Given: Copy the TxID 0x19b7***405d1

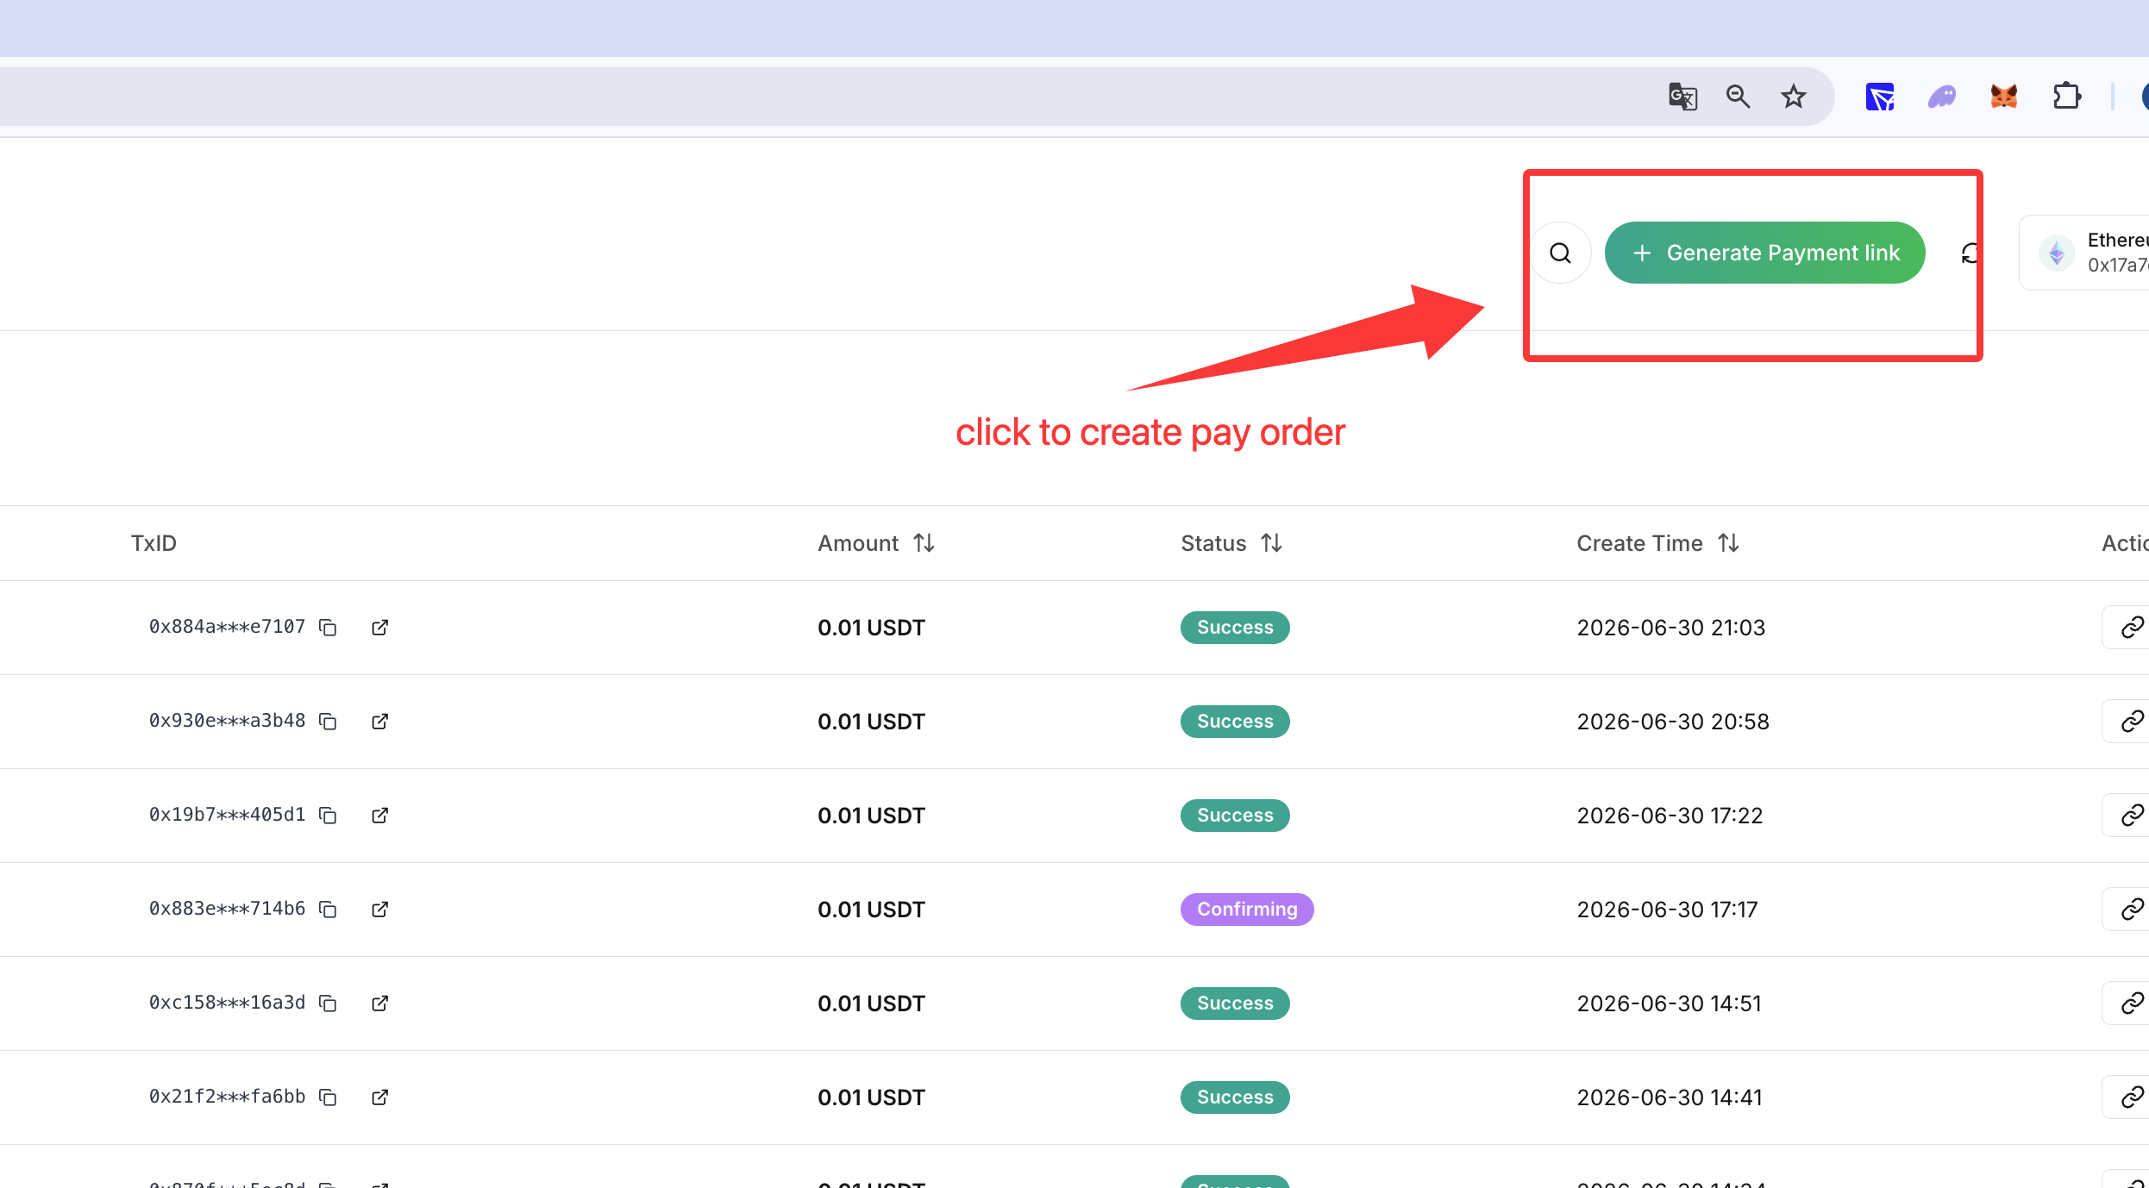Looking at the screenshot, I should coord(328,816).
